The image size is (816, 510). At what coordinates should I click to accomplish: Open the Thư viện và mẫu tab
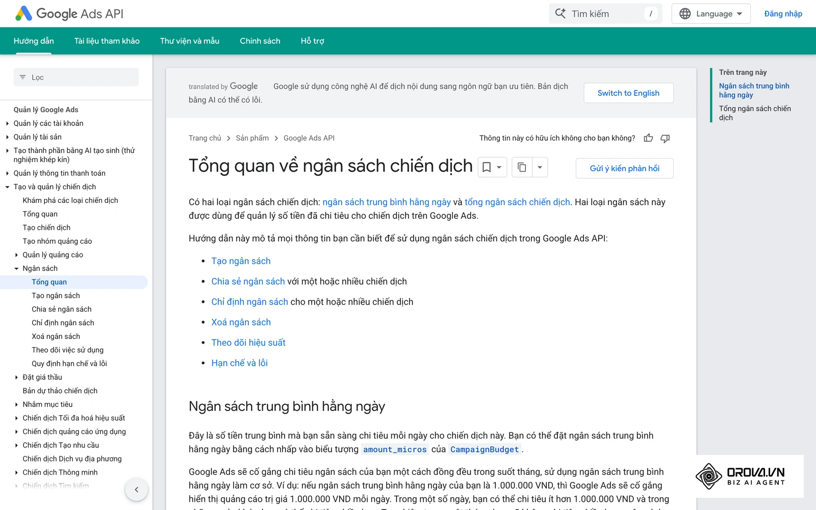click(190, 41)
